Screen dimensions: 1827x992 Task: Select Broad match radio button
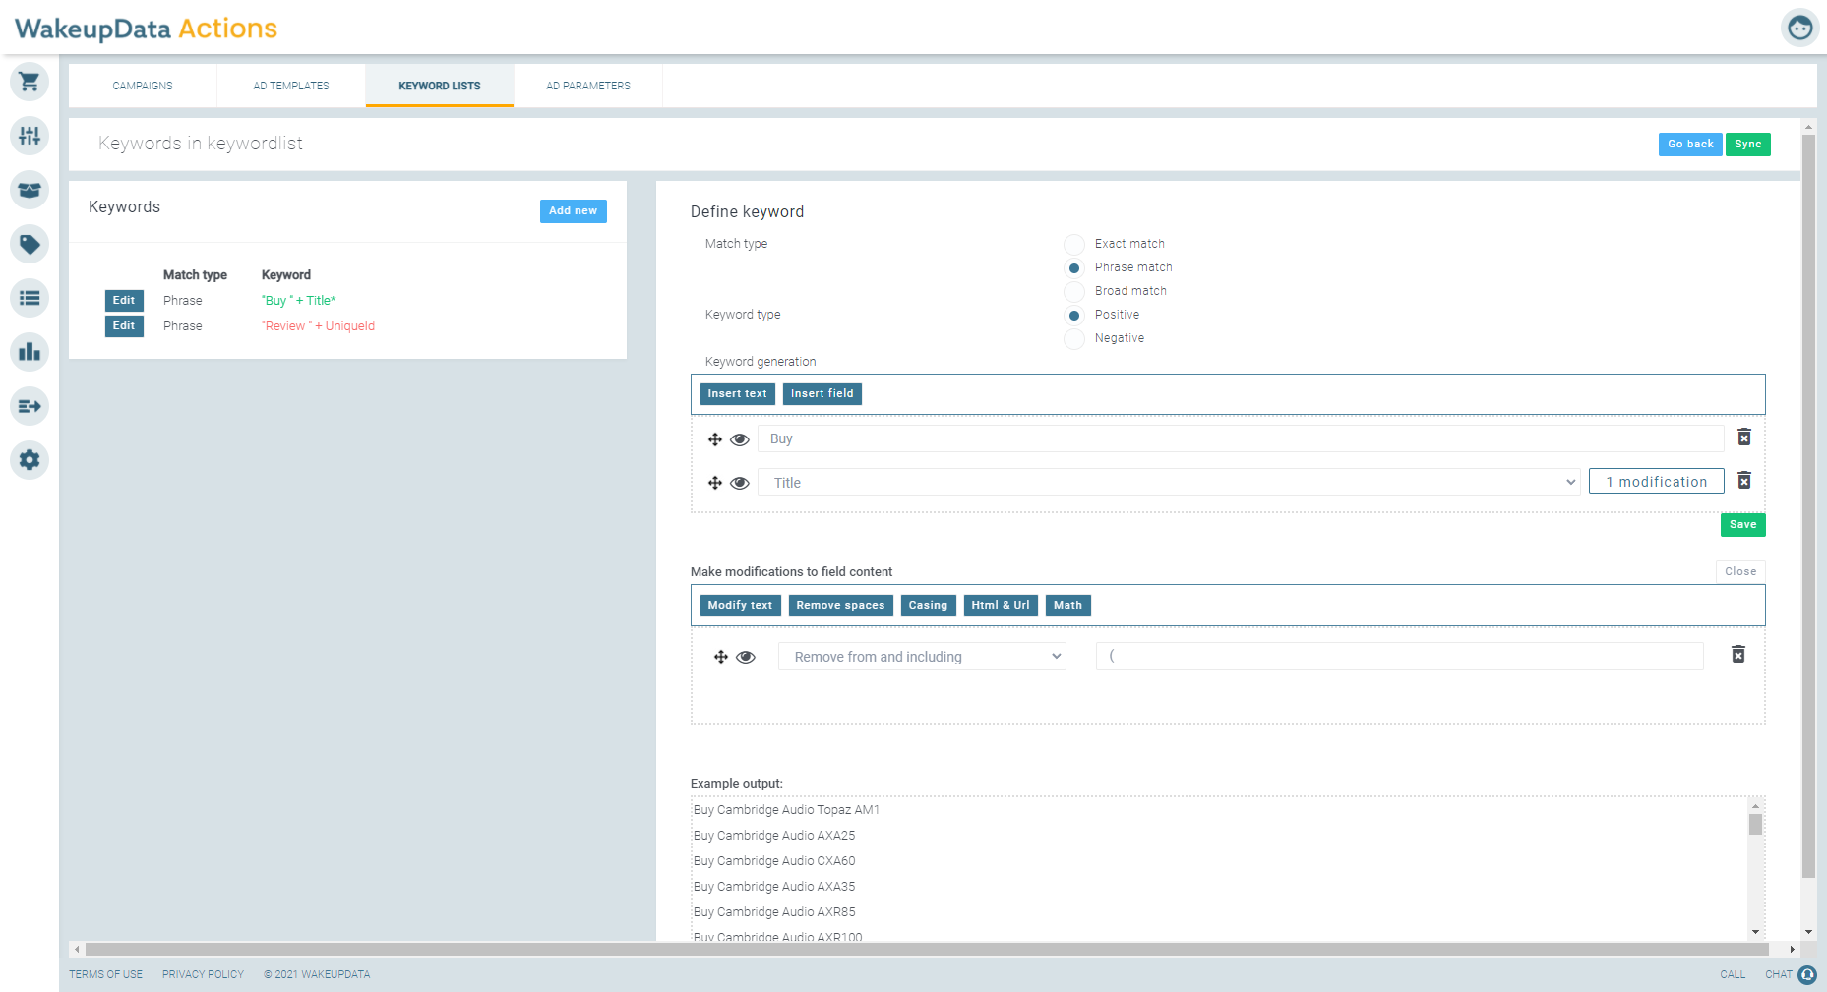[x=1074, y=291]
